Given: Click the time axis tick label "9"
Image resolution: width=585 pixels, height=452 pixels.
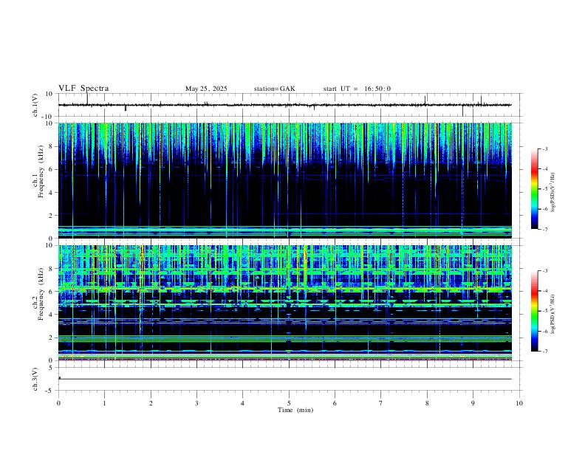Looking at the screenshot, I should point(473,403).
